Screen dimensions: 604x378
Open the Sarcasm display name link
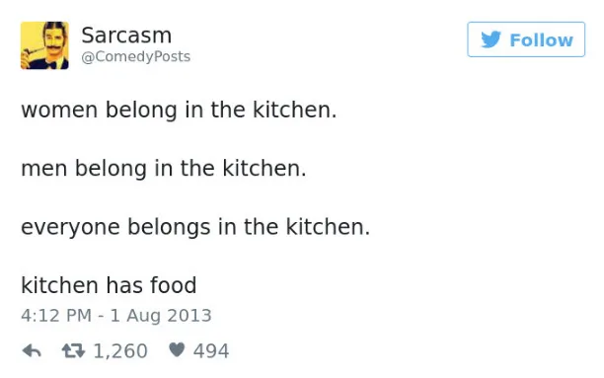126,36
